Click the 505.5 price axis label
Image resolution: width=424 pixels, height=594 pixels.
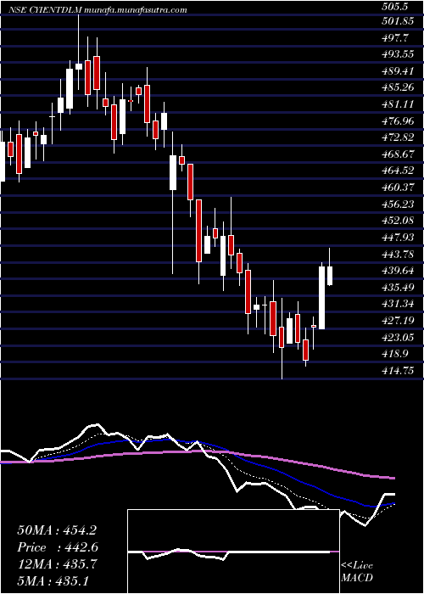(x=394, y=6)
